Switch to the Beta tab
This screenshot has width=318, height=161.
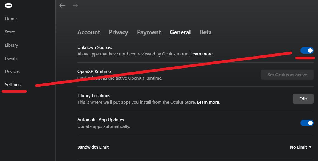(205, 32)
